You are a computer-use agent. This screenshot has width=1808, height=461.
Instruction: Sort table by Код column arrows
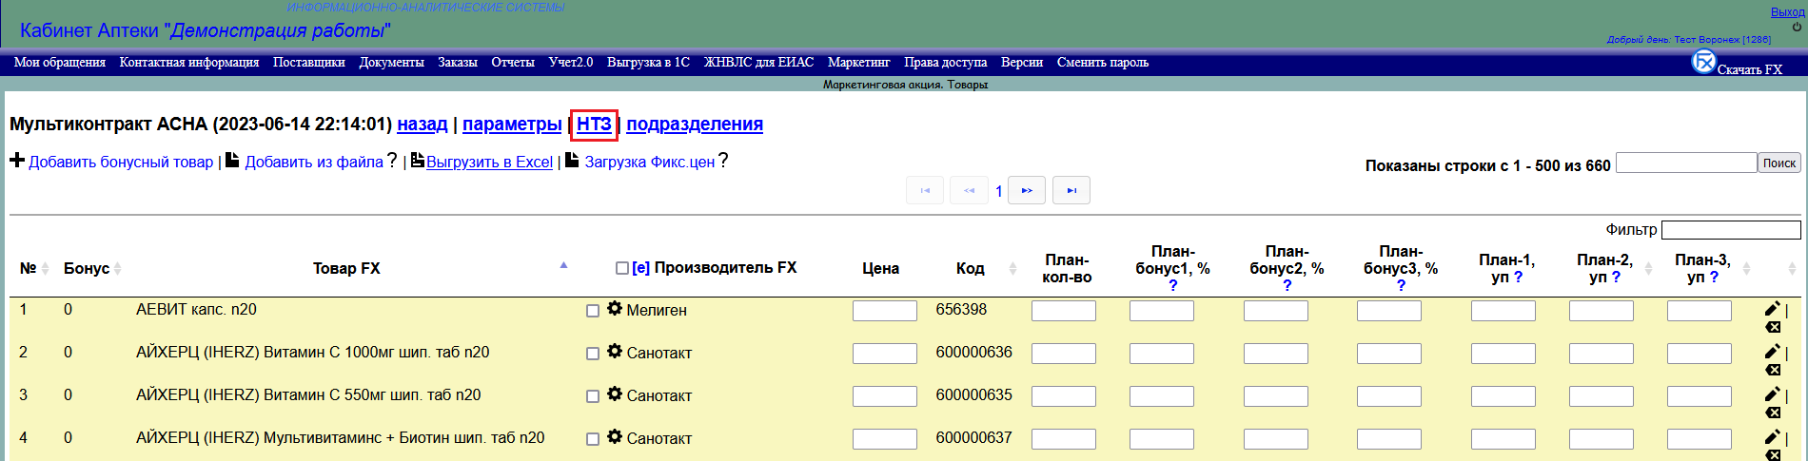1012,269
